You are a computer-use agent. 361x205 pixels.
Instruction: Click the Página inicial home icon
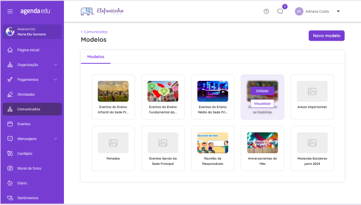(10, 50)
